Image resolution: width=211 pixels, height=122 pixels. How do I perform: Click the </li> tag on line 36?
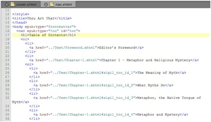[35, 119]
